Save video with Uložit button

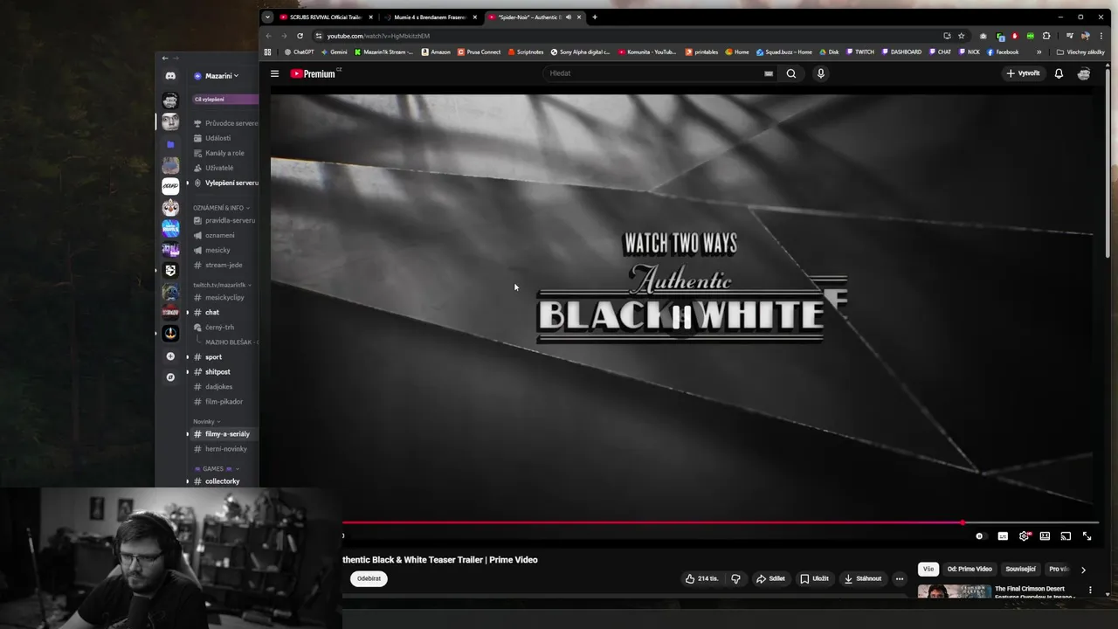click(815, 578)
